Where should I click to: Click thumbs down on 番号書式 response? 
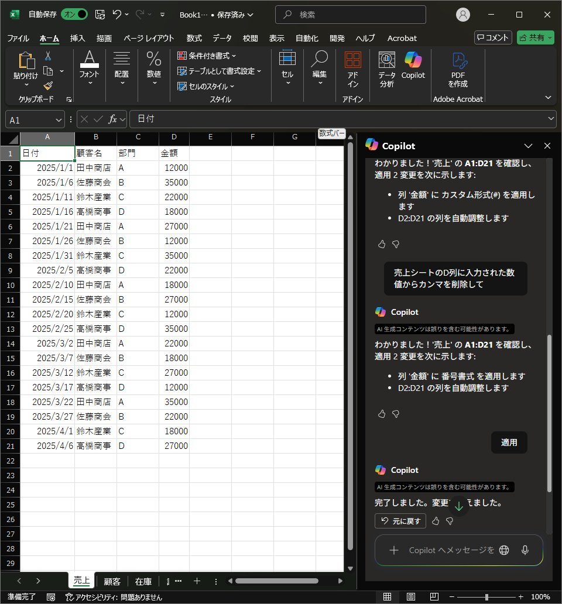(396, 414)
